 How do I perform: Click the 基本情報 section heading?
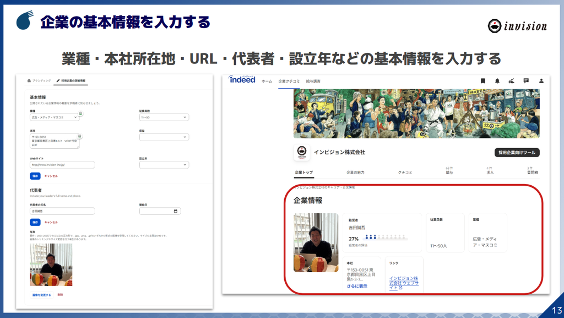[38, 98]
